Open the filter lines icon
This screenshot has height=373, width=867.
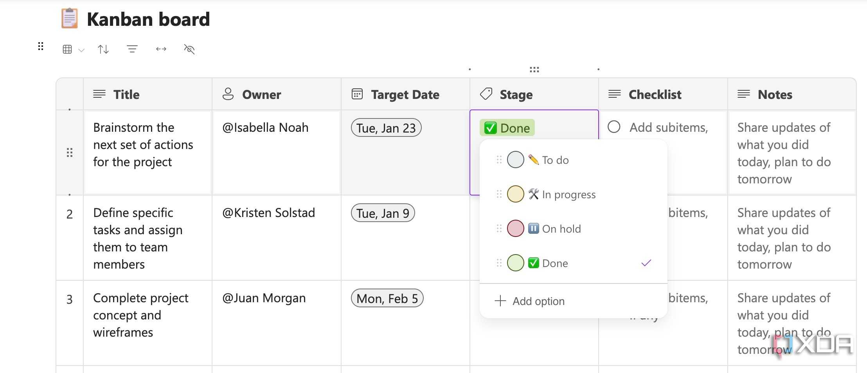tap(132, 49)
